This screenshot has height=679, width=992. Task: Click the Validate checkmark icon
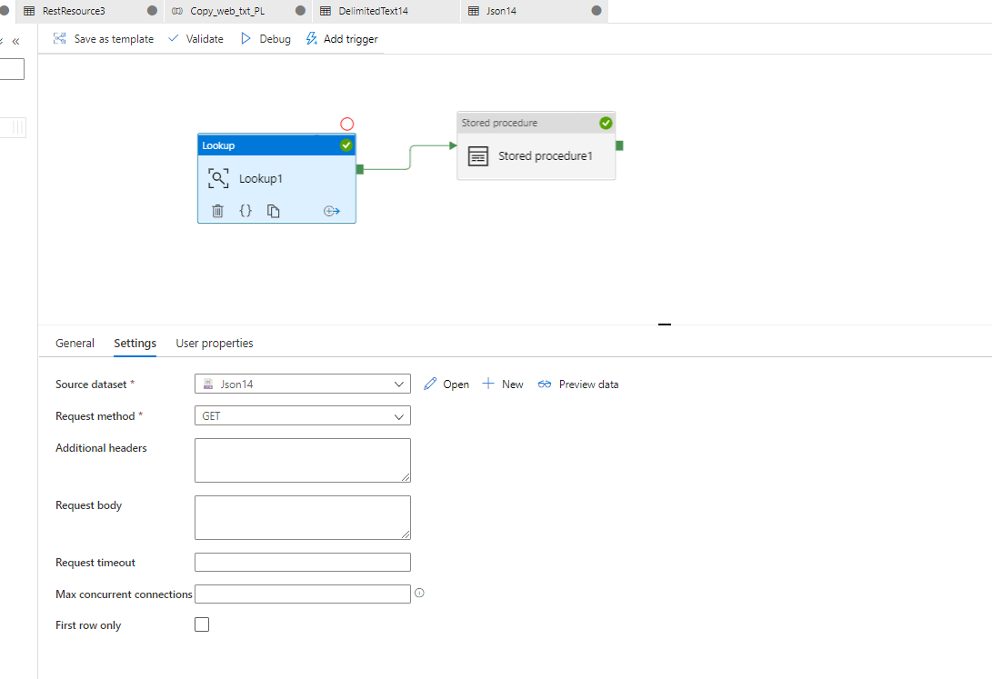pyautogui.click(x=174, y=38)
